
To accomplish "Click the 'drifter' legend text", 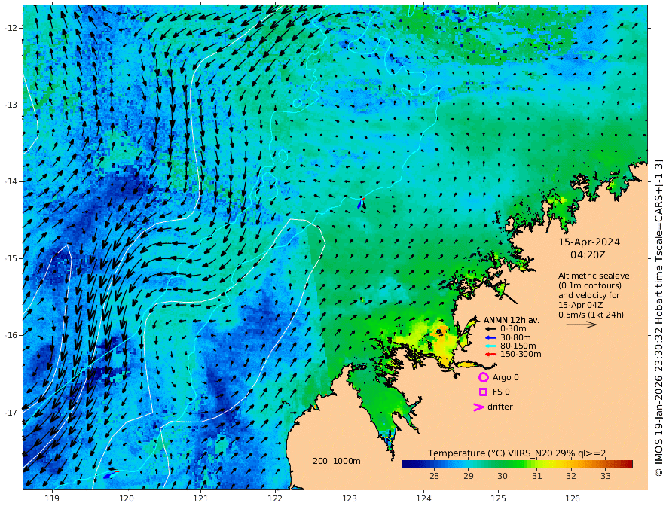I will click(x=500, y=407).
